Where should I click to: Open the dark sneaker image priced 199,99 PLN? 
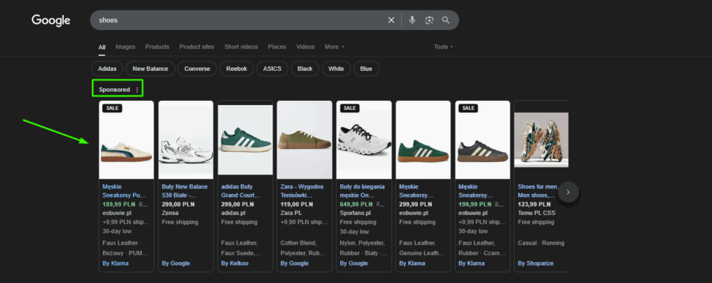coord(483,140)
